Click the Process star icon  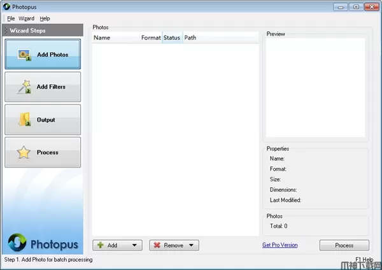(24, 152)
